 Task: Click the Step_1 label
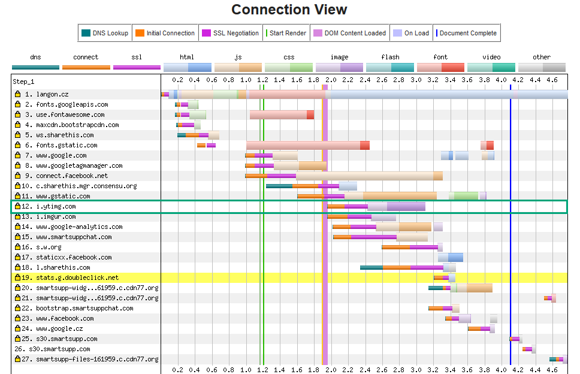tap(23, 82)
